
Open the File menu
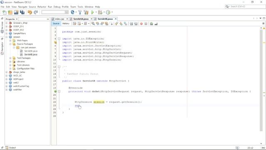point(2,7)
